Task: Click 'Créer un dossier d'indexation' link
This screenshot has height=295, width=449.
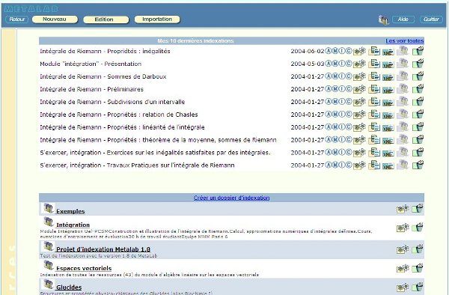Action: 231,198
